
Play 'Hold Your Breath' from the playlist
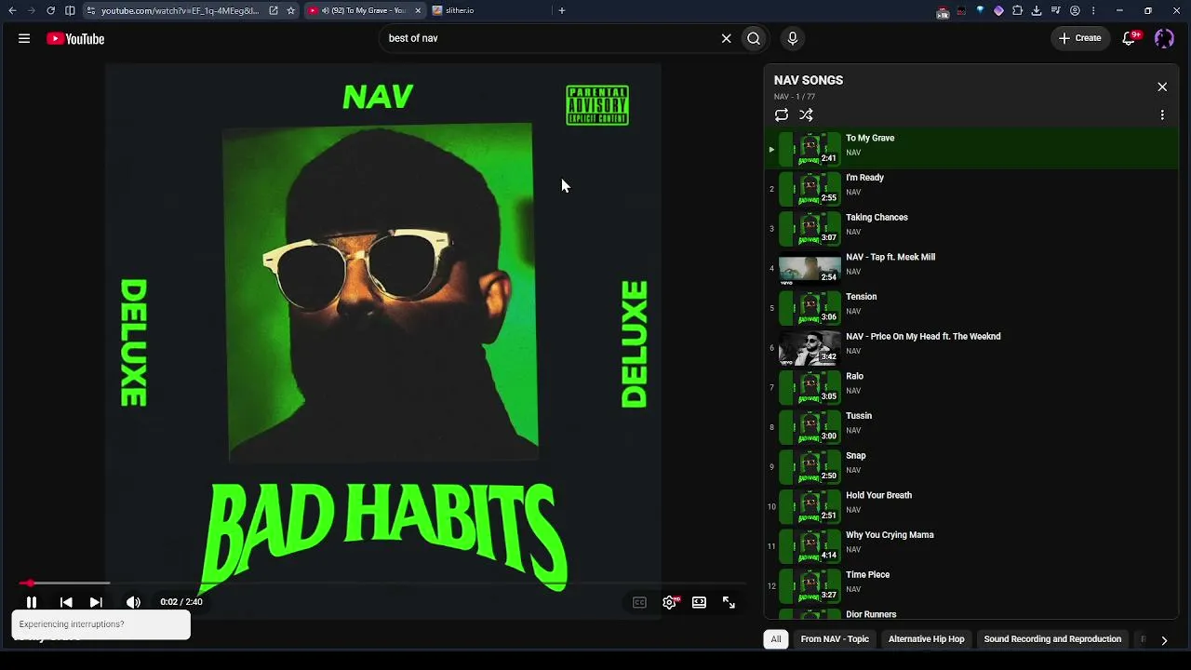971,507
